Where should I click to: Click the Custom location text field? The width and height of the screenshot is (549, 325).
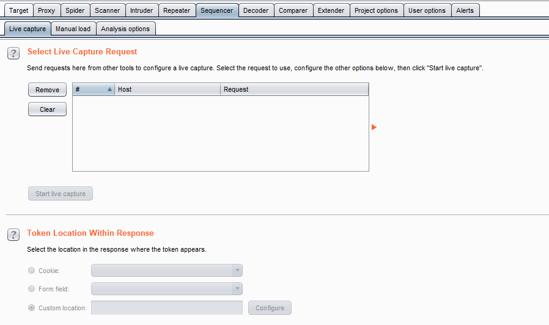166,308
